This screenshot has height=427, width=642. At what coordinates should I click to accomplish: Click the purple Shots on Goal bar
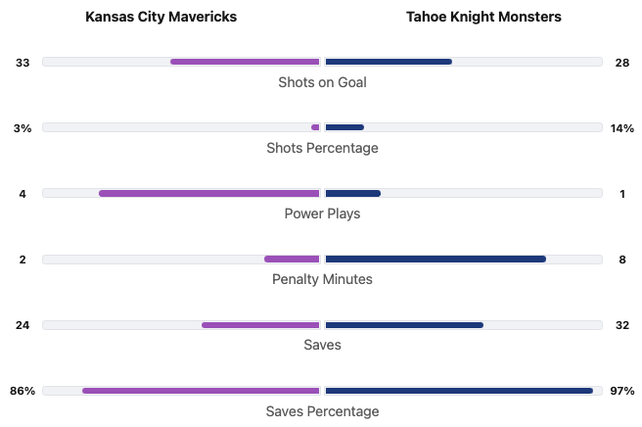pyautogui.click(x=245, y=62)
